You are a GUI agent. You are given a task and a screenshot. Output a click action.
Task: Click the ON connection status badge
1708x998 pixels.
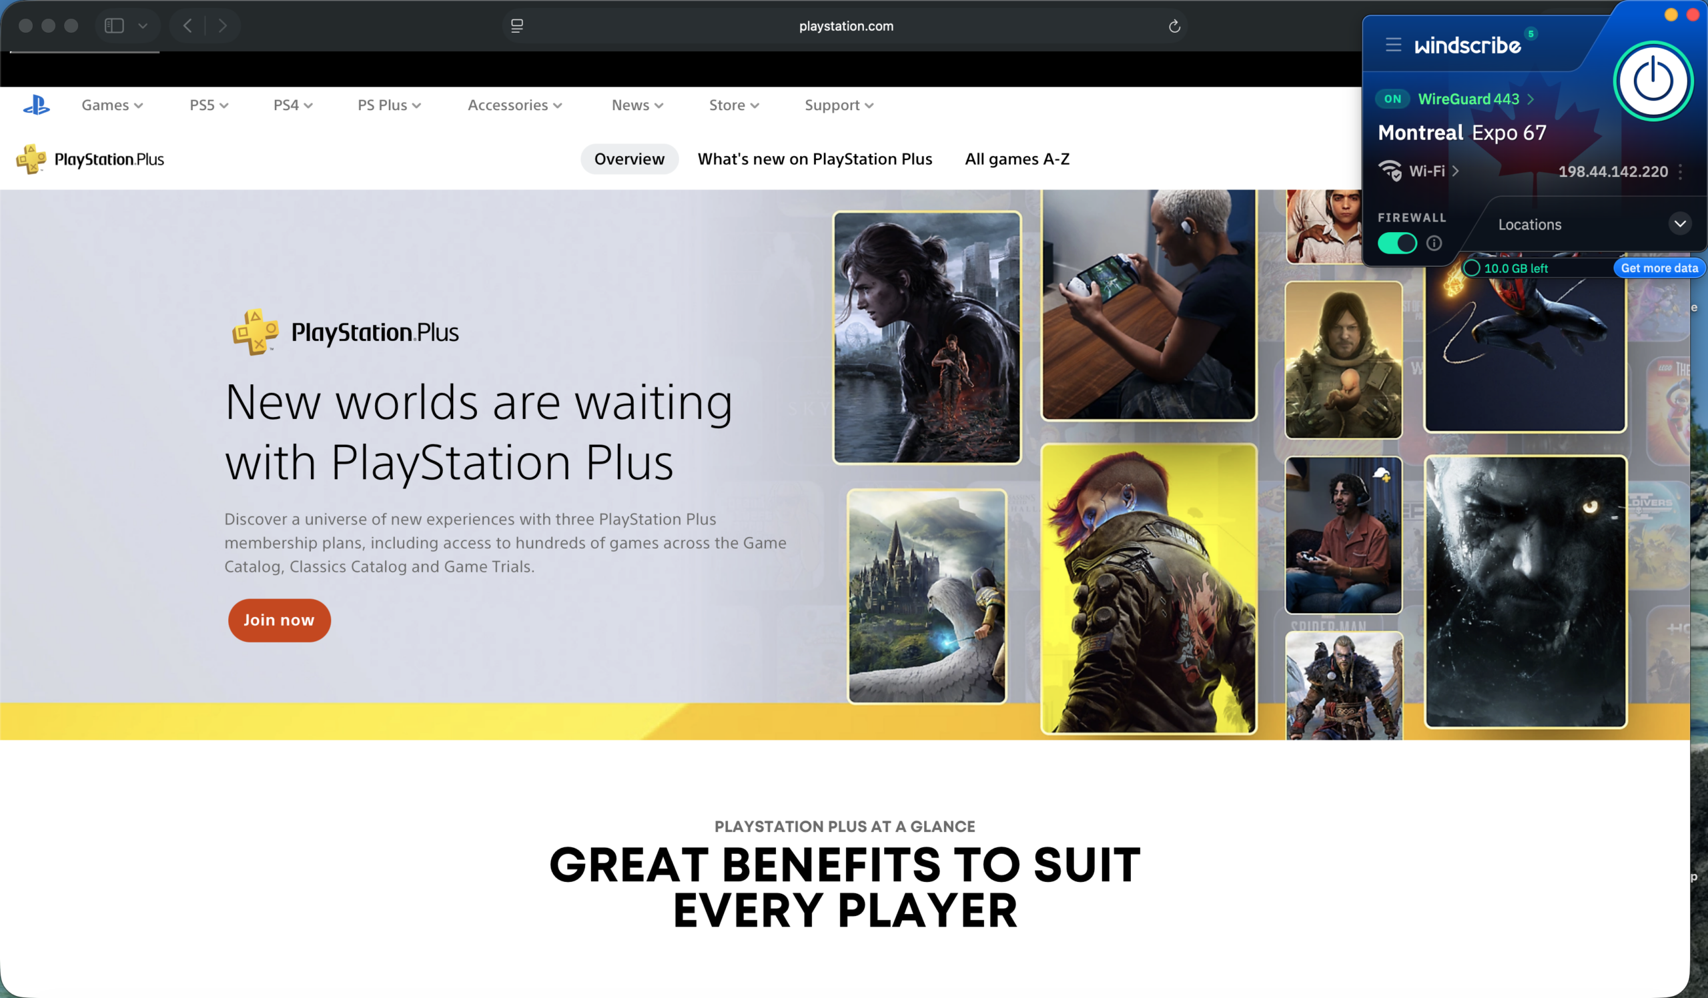[1393, 99]
